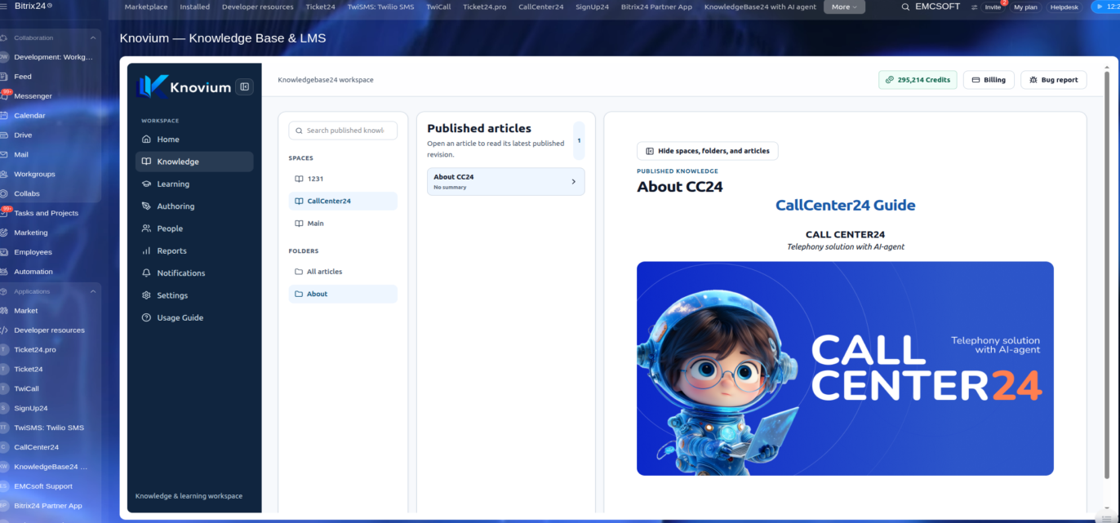Hide spaces, folders, and articles panel

tap(707, 151)
